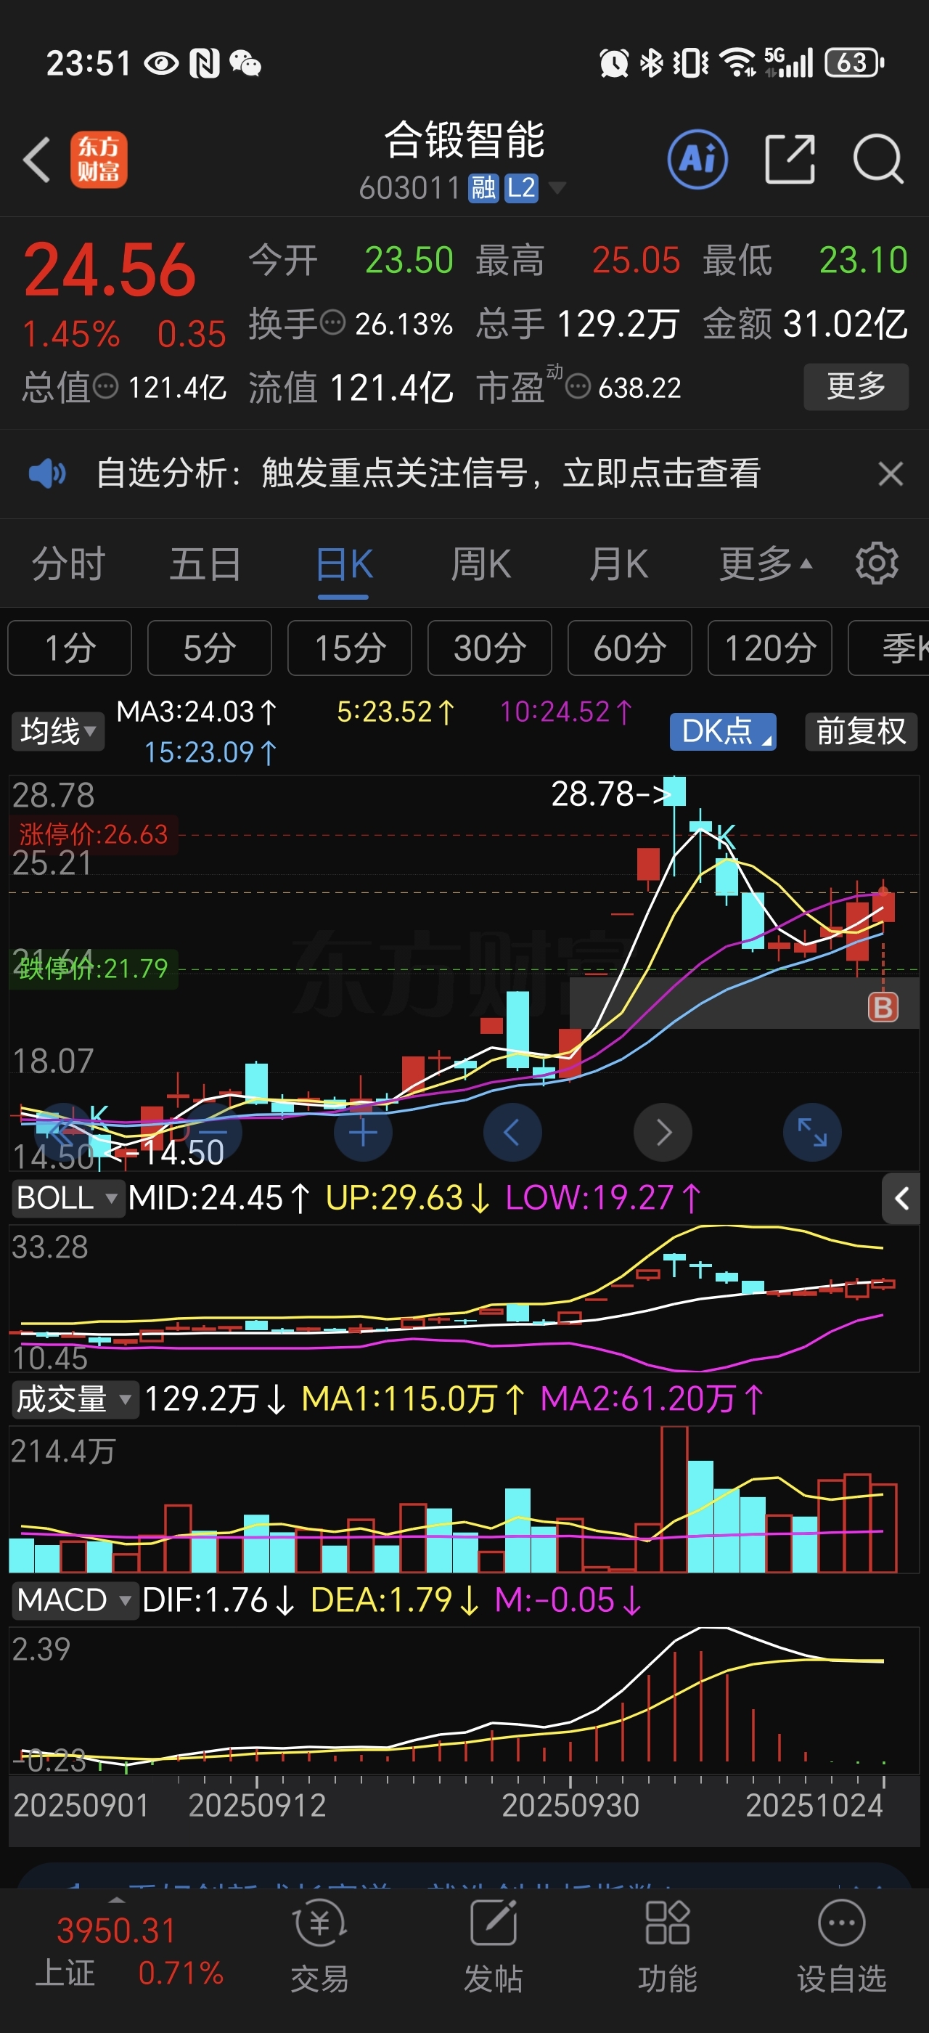Tap the L2 level badge
Screen dimensions: 929x2033
coord(521,189)
